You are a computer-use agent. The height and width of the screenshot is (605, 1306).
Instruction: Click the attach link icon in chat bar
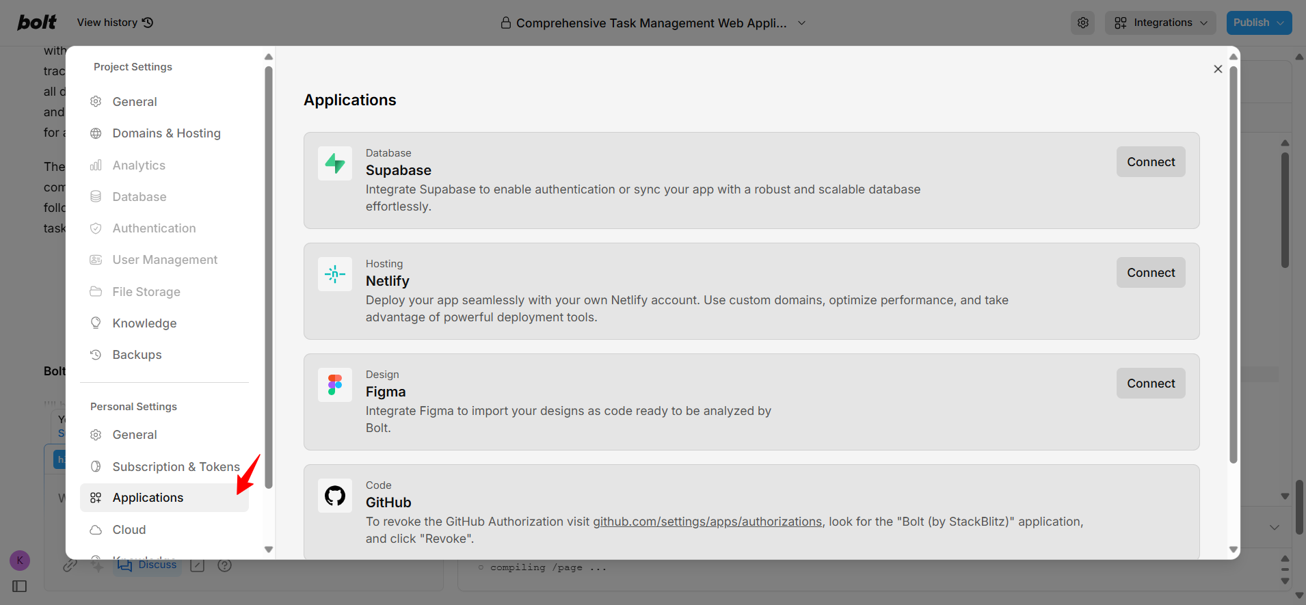point(70,565)
